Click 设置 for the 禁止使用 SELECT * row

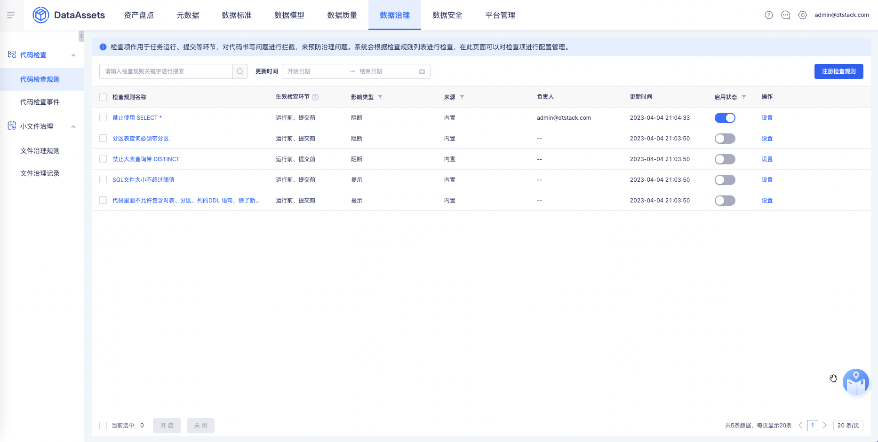click(x=767, y=118)
